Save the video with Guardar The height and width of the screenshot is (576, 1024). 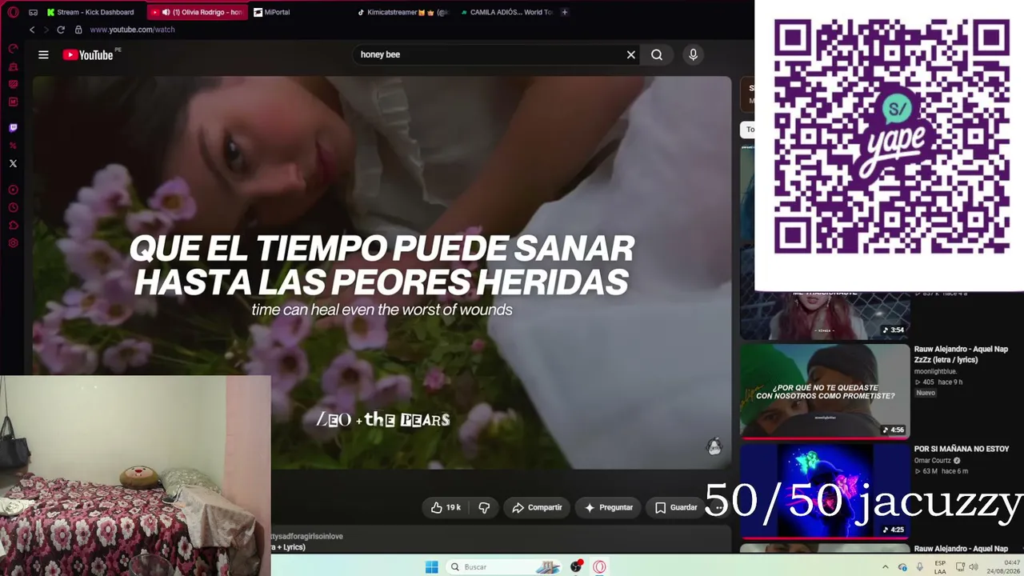676,507
